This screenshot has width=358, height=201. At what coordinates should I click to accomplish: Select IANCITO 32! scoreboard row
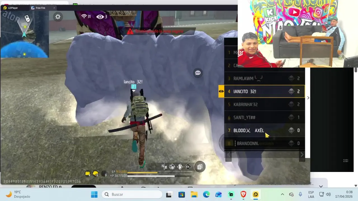(264, 91)
